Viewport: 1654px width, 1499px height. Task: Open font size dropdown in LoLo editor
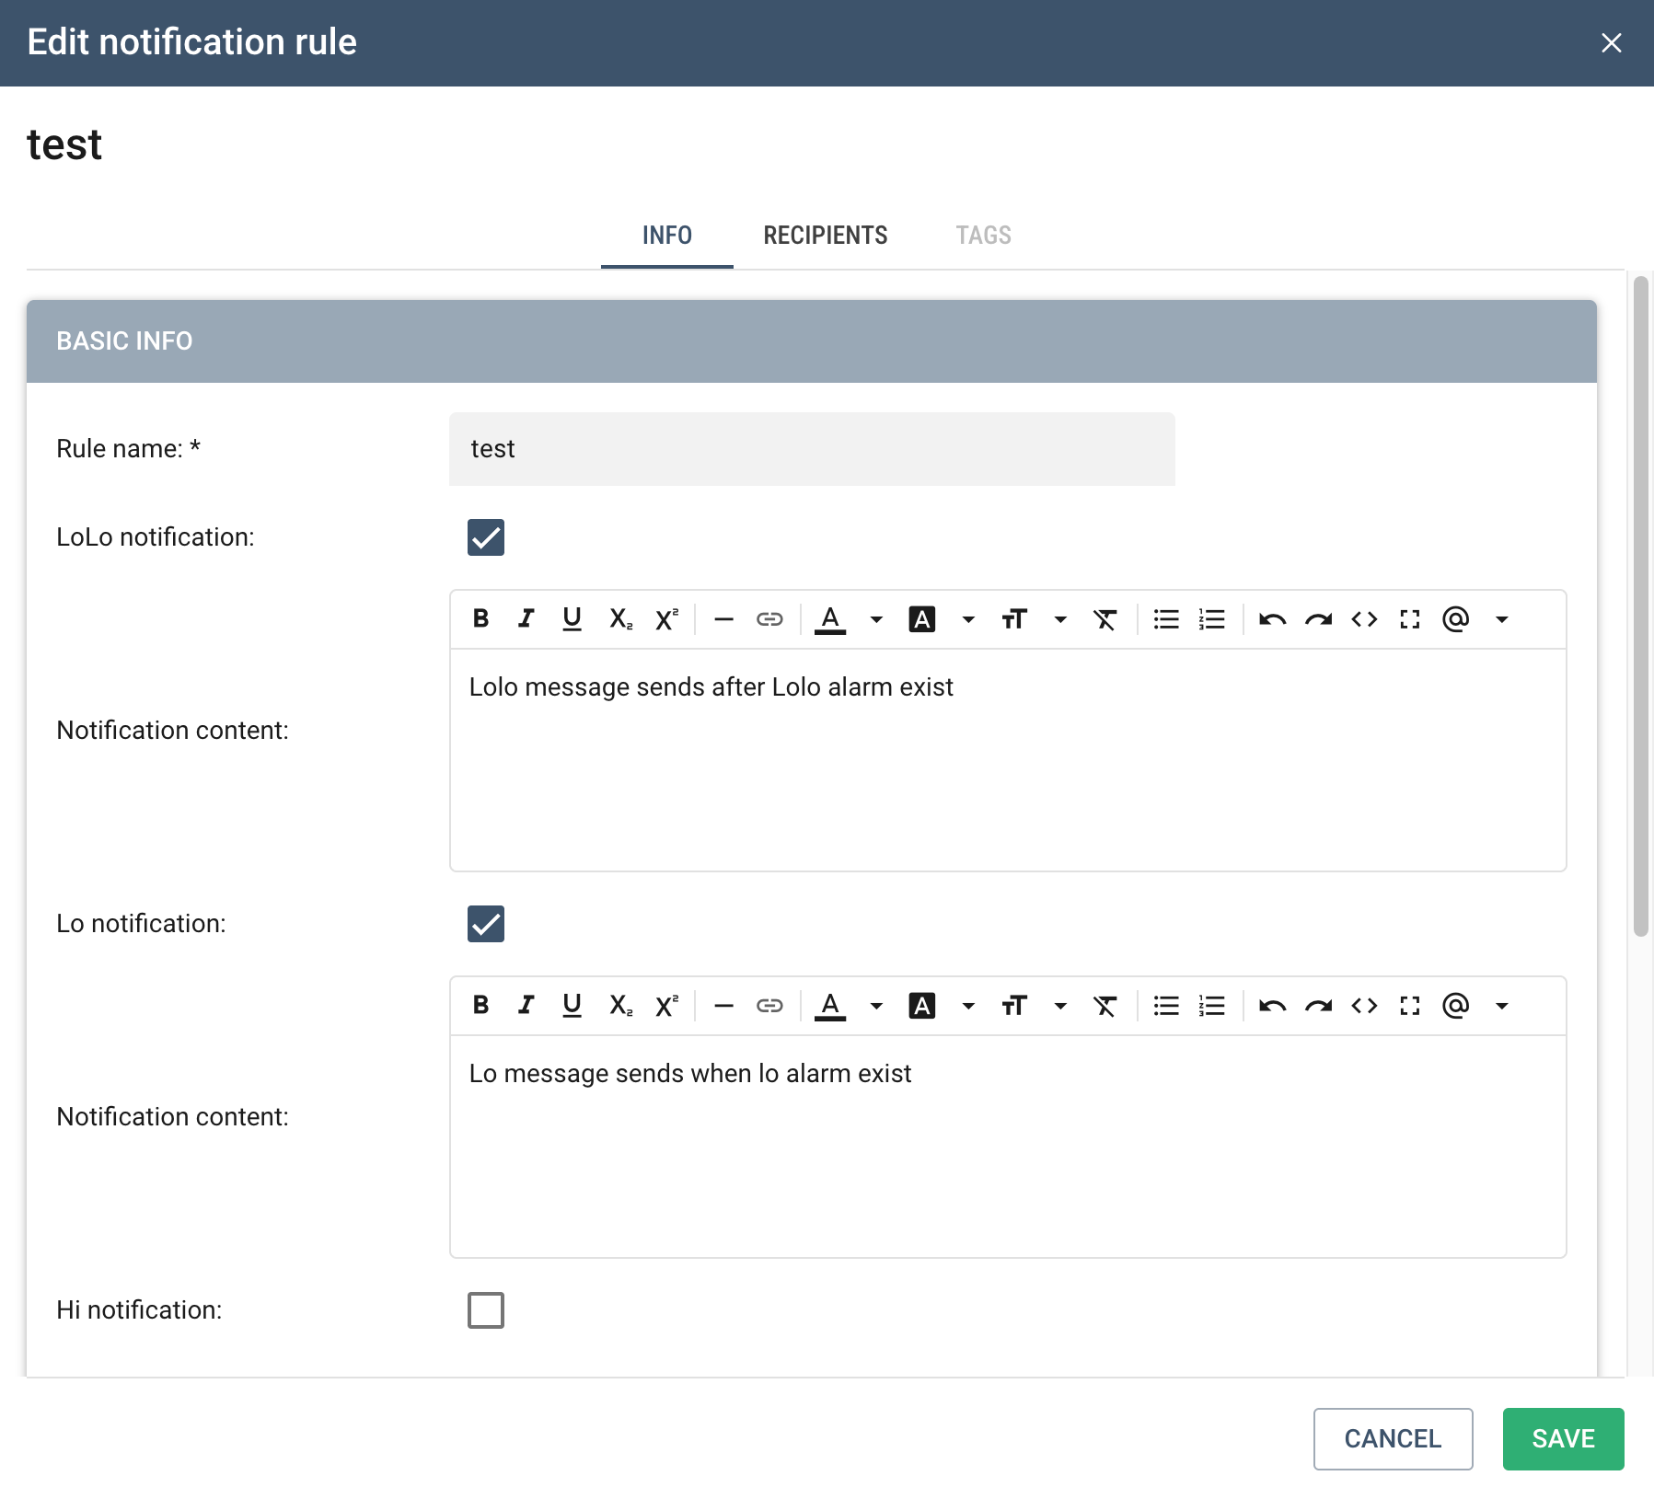[1060, 619]
